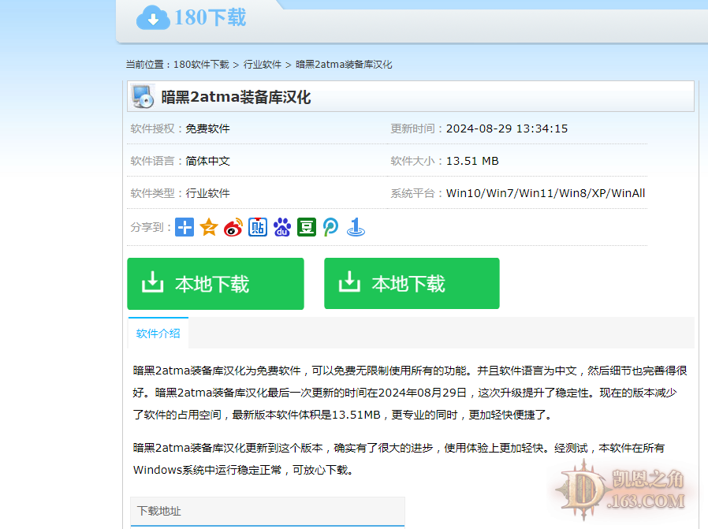Screen dimensions: 708x529
Task: Click 13.51 MB size value
Action: pos(472,161)
